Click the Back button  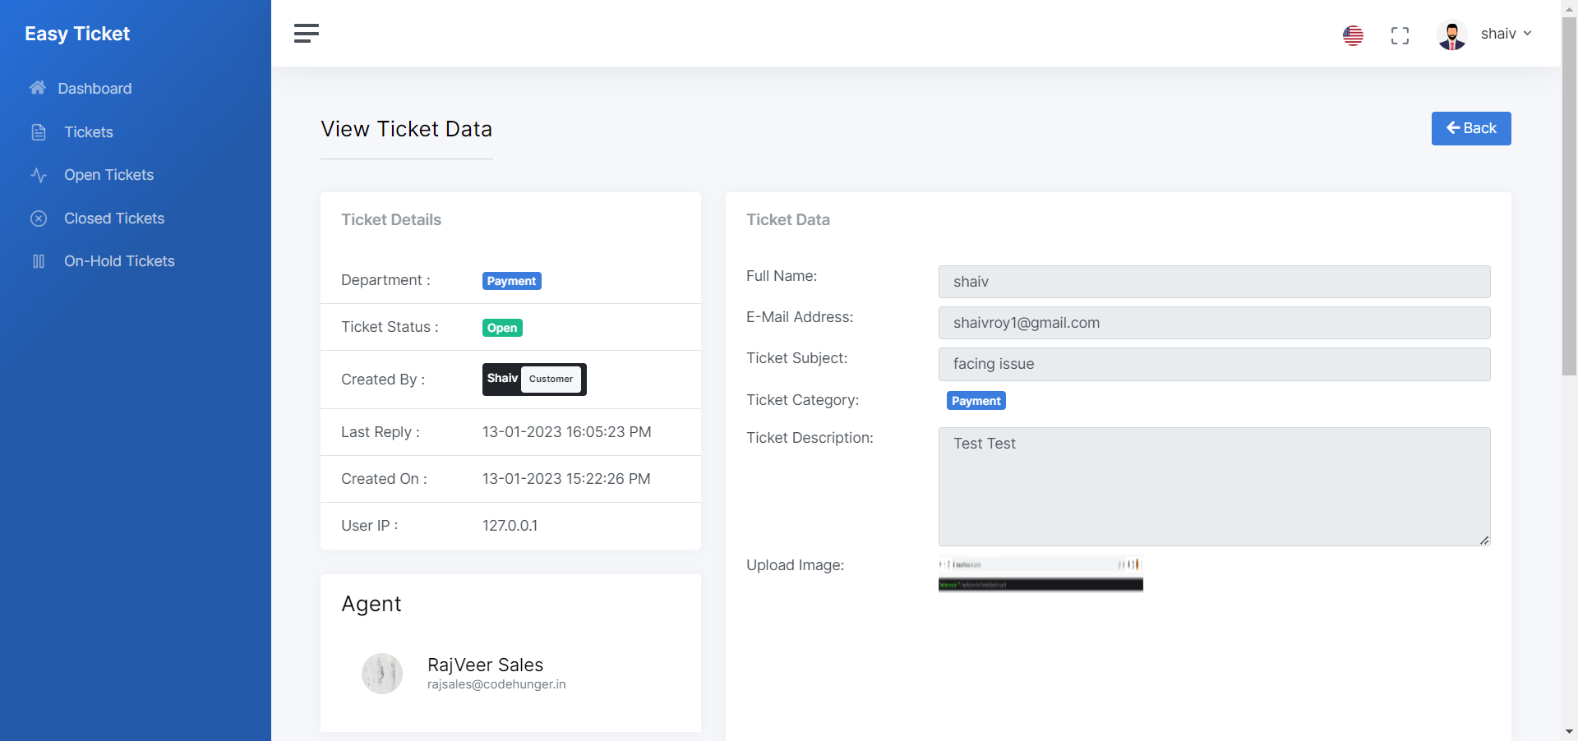(1470, 128)
